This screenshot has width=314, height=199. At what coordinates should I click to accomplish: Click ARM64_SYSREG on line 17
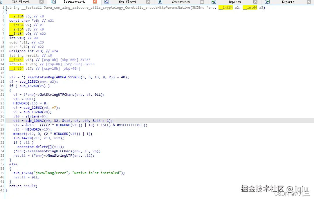[x=68, y=77]
